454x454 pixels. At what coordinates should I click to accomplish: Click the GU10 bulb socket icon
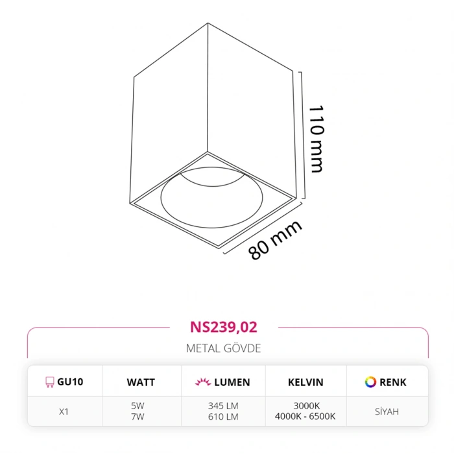coord(49,382)
